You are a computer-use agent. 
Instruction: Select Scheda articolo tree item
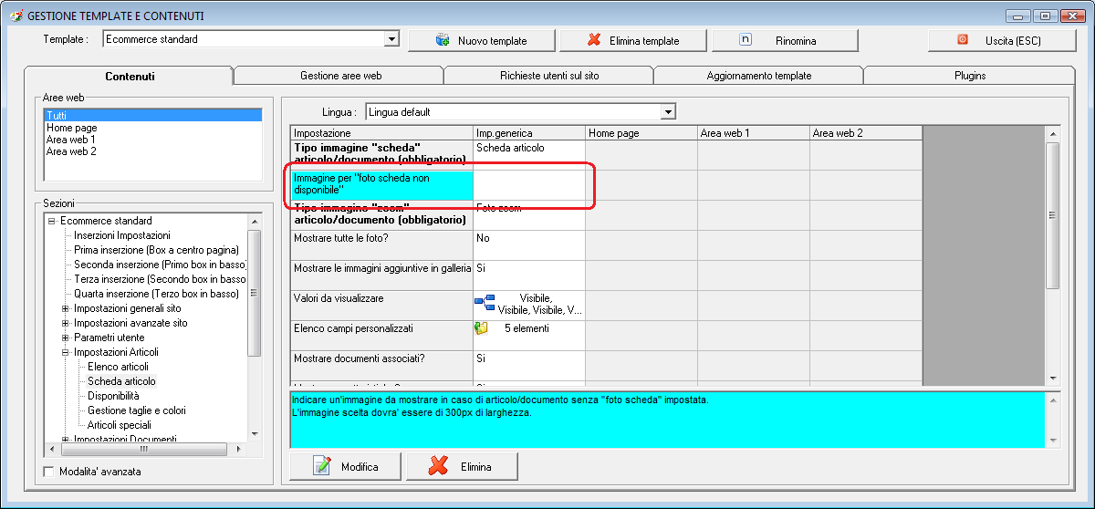(121, 381)
